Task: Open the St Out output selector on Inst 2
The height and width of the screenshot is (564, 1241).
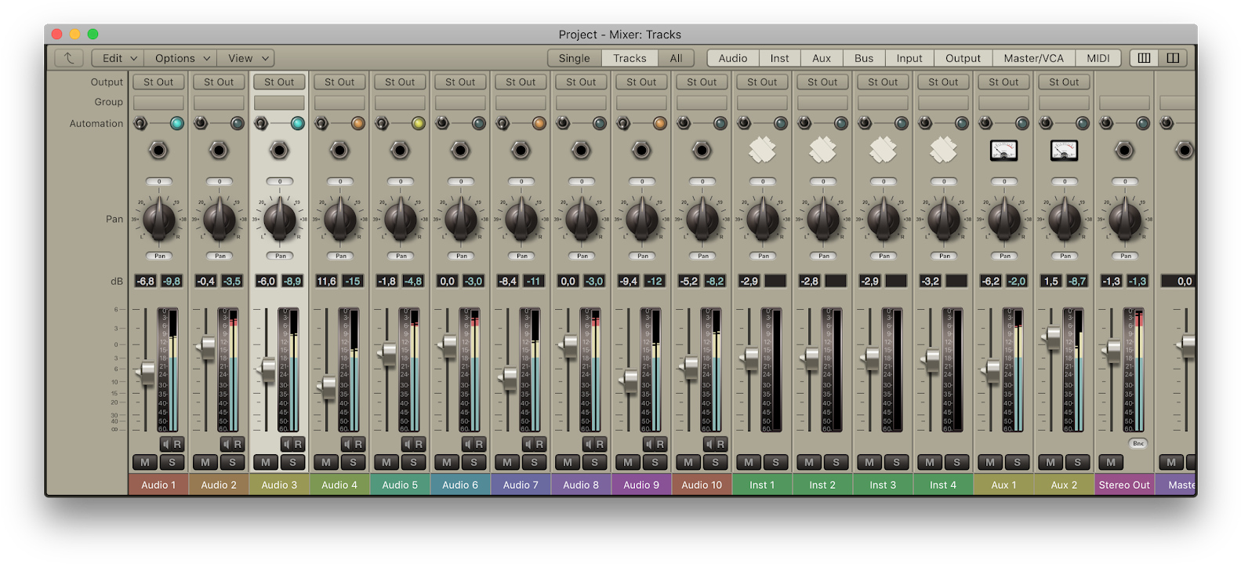Action: point(822,82)
